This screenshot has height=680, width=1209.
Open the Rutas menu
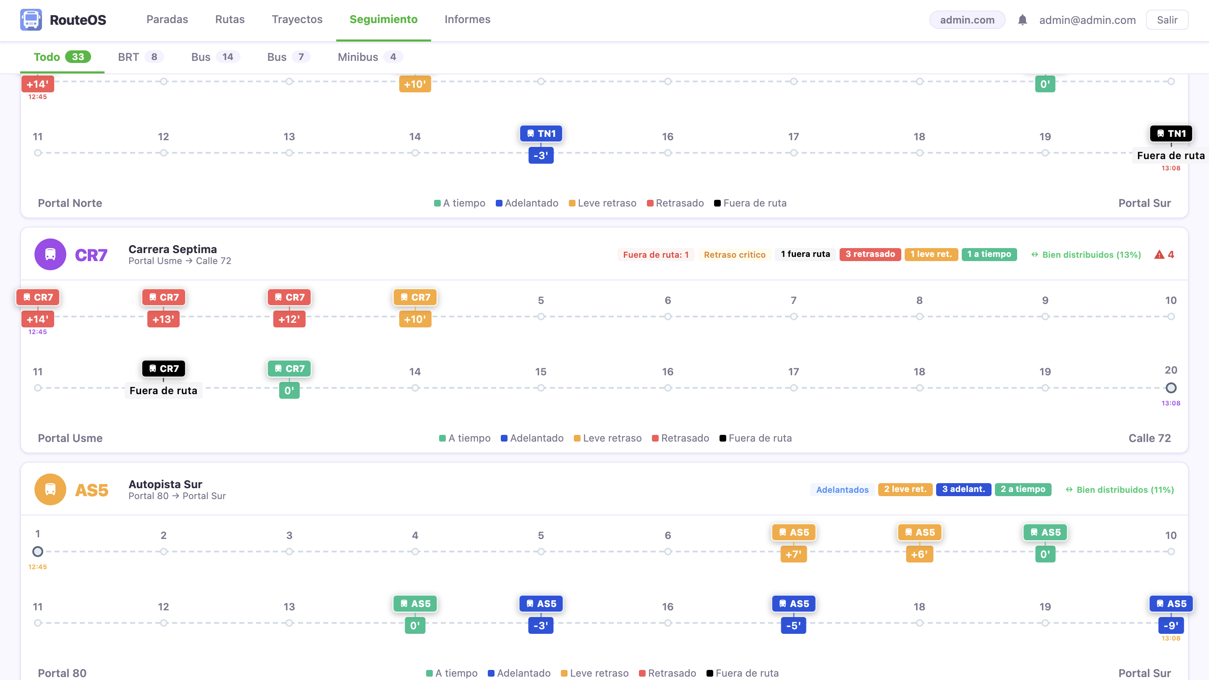tap(230, 19)
